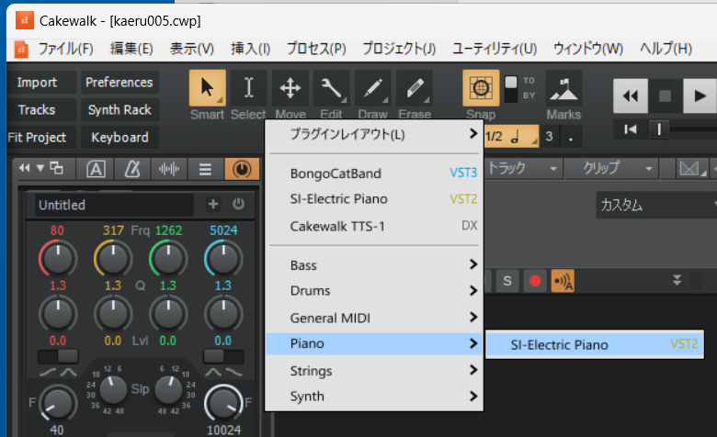Show the tempo metronome icon section

132,170
